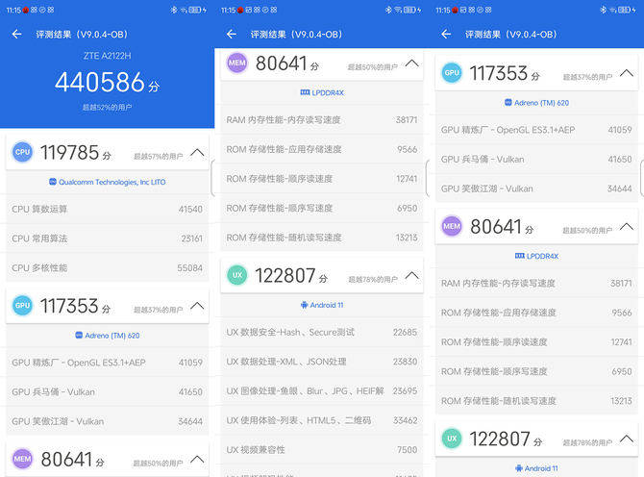
Task: Click the blue CPU badge icon
Action: [22, 152]
